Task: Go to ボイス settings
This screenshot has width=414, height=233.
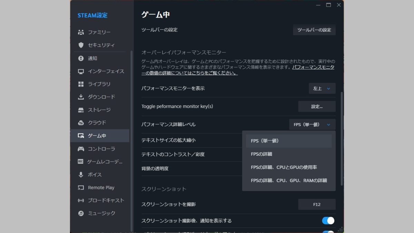Action: pyautogui.click(x=100, y=175)
